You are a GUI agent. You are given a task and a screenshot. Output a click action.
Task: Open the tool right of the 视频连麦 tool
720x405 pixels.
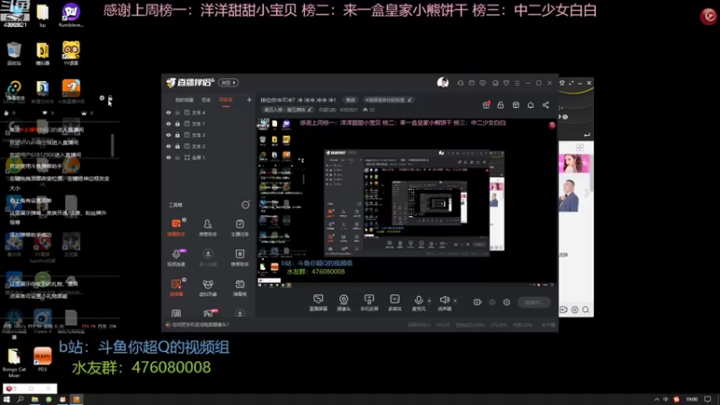[208, 257]
